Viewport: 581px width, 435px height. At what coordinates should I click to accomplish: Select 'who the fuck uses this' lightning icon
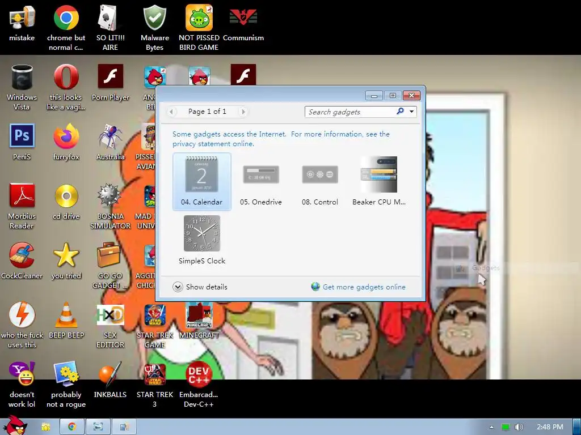click(x=22, y=326)
